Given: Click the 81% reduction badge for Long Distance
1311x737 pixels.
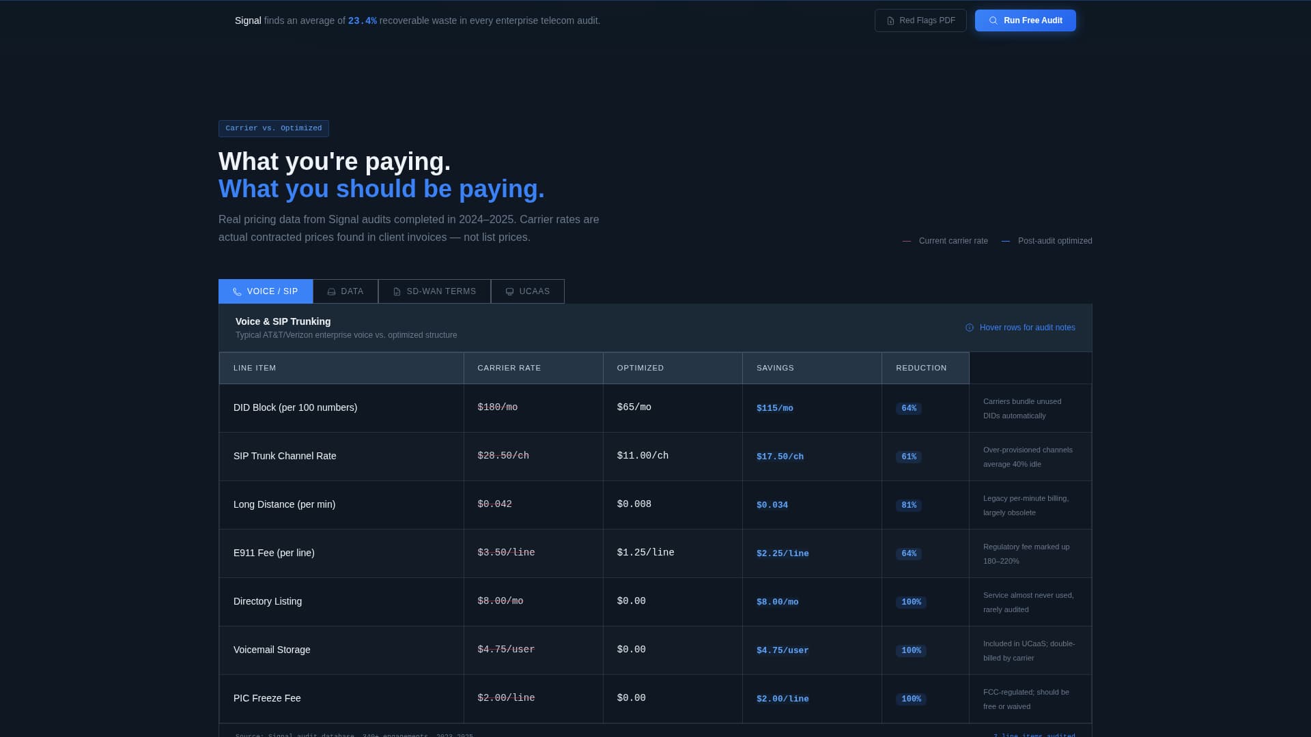Looking at the screenshot, I should [x=908, y=505].
